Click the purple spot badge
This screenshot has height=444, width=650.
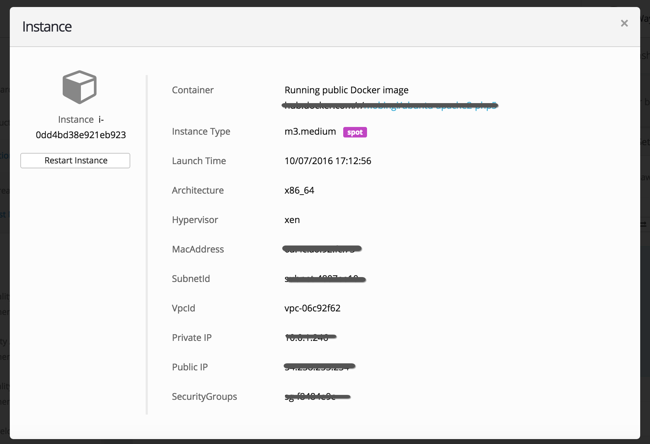(x=355, y=132)
